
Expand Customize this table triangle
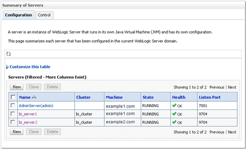coord(8,67)
